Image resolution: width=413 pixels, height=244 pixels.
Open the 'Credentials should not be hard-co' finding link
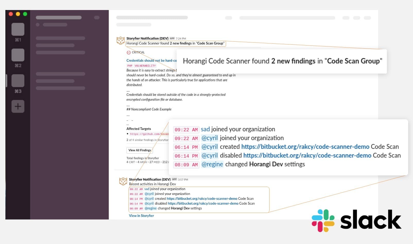[x=151, y=61]
